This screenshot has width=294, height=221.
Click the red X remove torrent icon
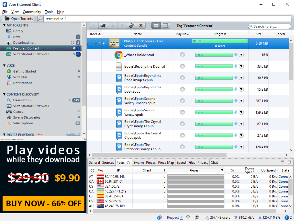(141, 26)
